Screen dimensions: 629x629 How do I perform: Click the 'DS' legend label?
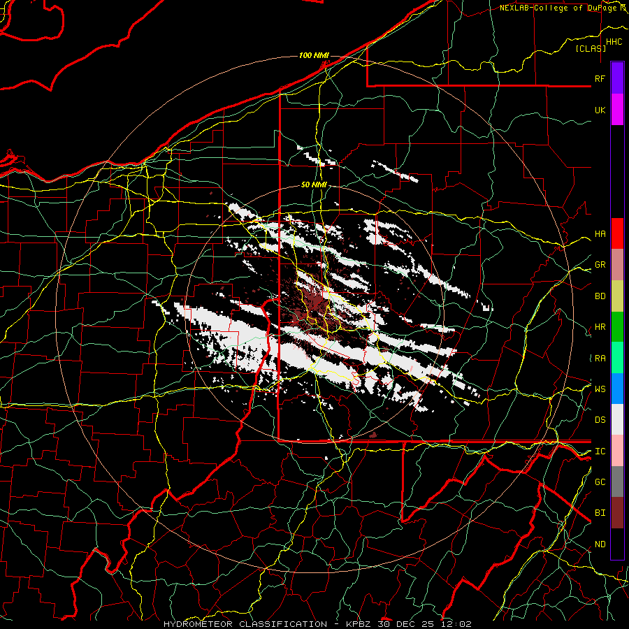coord(600,419)
